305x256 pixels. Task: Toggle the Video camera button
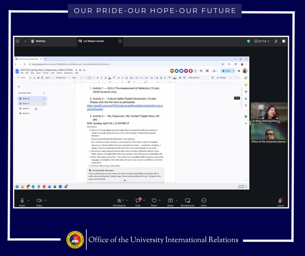pyautogui.click(x=39, y=201)
